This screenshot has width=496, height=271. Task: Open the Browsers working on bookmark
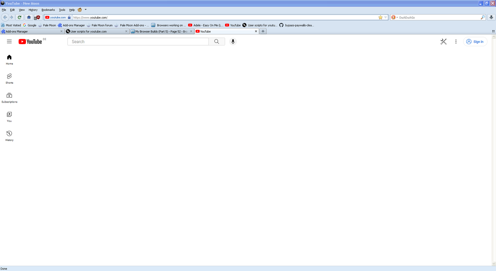point(169,25)
